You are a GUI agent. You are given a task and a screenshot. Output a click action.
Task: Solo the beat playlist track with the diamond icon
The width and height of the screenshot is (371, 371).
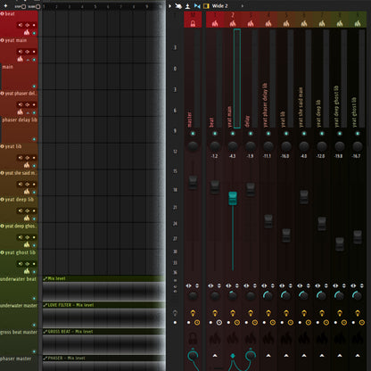[x=27, y=25]
